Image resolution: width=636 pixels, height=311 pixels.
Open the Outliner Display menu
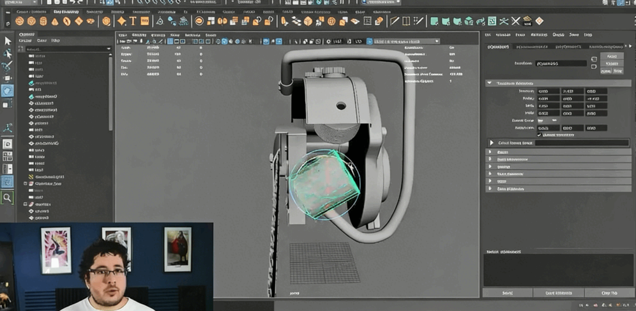[25, 40]
